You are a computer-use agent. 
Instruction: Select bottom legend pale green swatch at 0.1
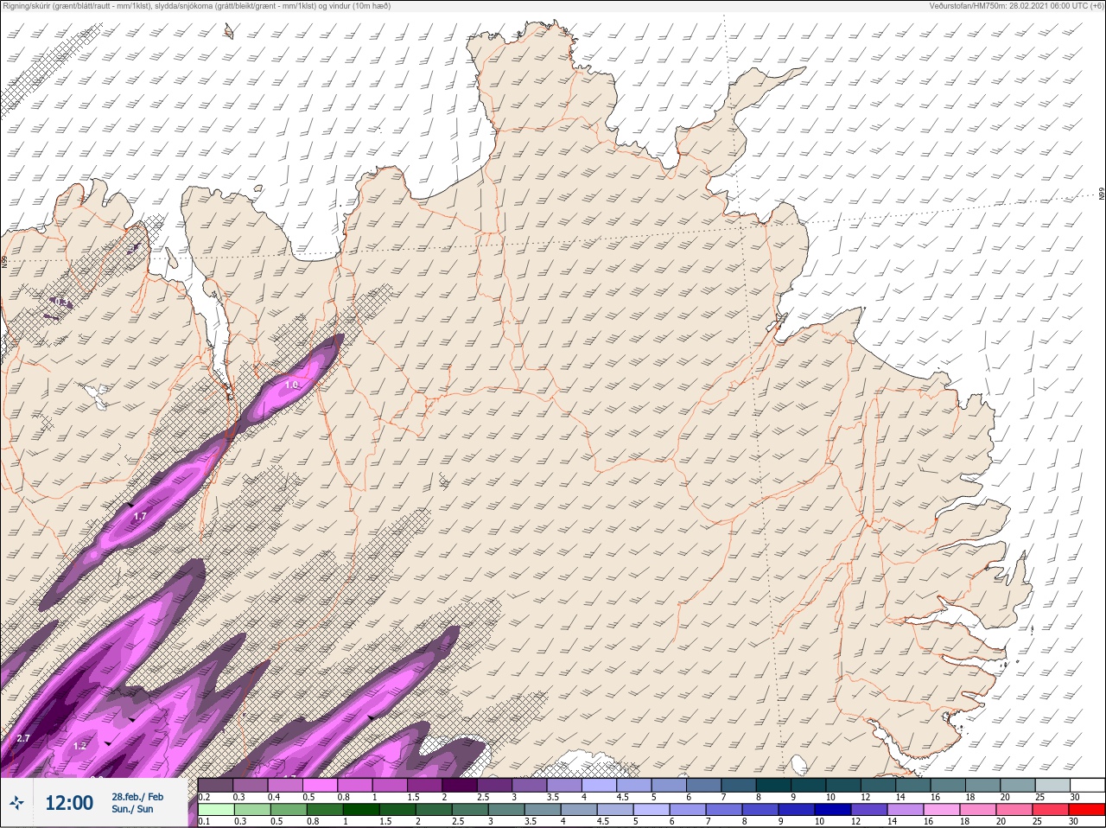click(x=215, y=810)
